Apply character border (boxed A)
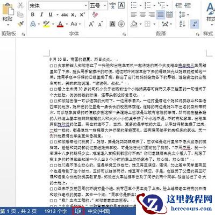 121,5
